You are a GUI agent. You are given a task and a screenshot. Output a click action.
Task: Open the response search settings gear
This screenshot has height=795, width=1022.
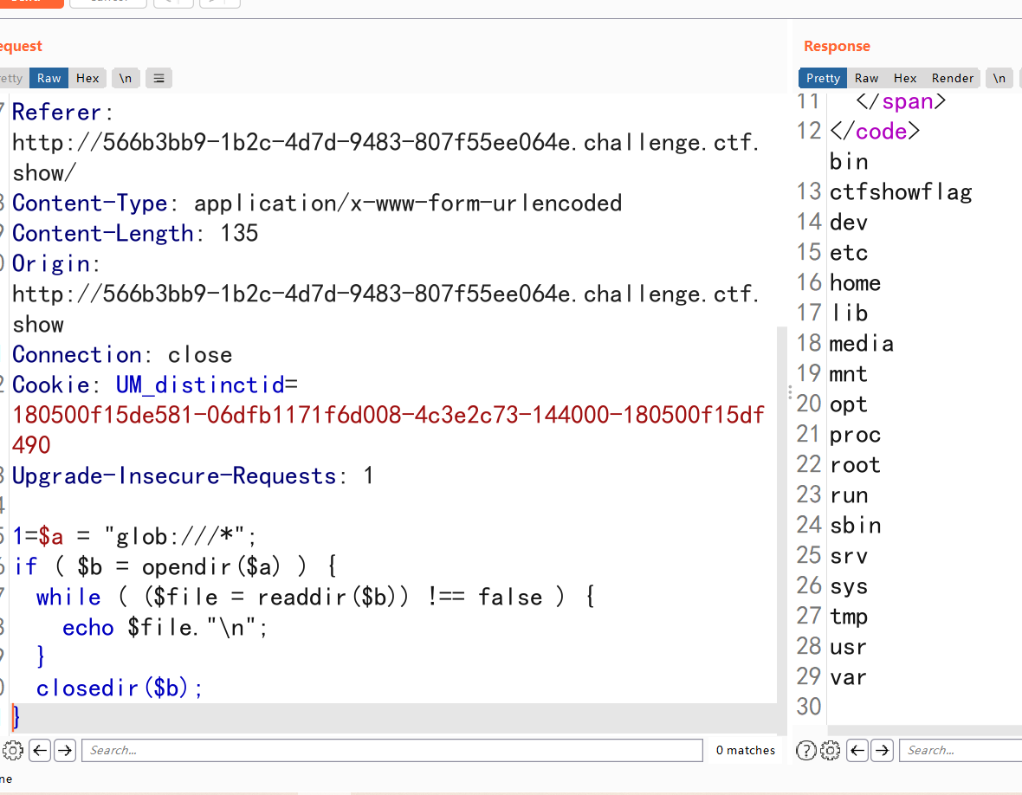pos(831,750)
